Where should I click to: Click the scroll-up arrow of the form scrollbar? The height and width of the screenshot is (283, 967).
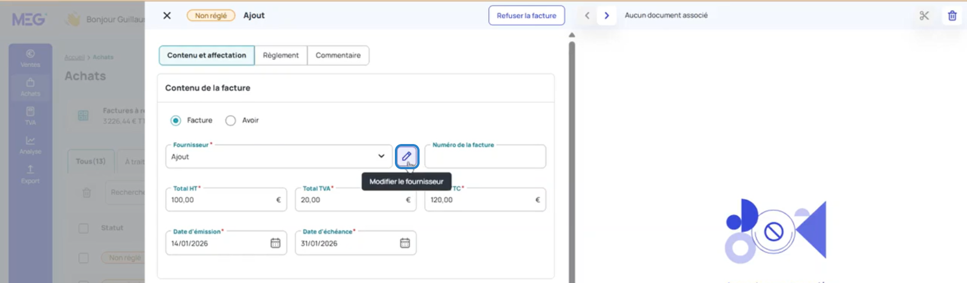coord(572,35)
